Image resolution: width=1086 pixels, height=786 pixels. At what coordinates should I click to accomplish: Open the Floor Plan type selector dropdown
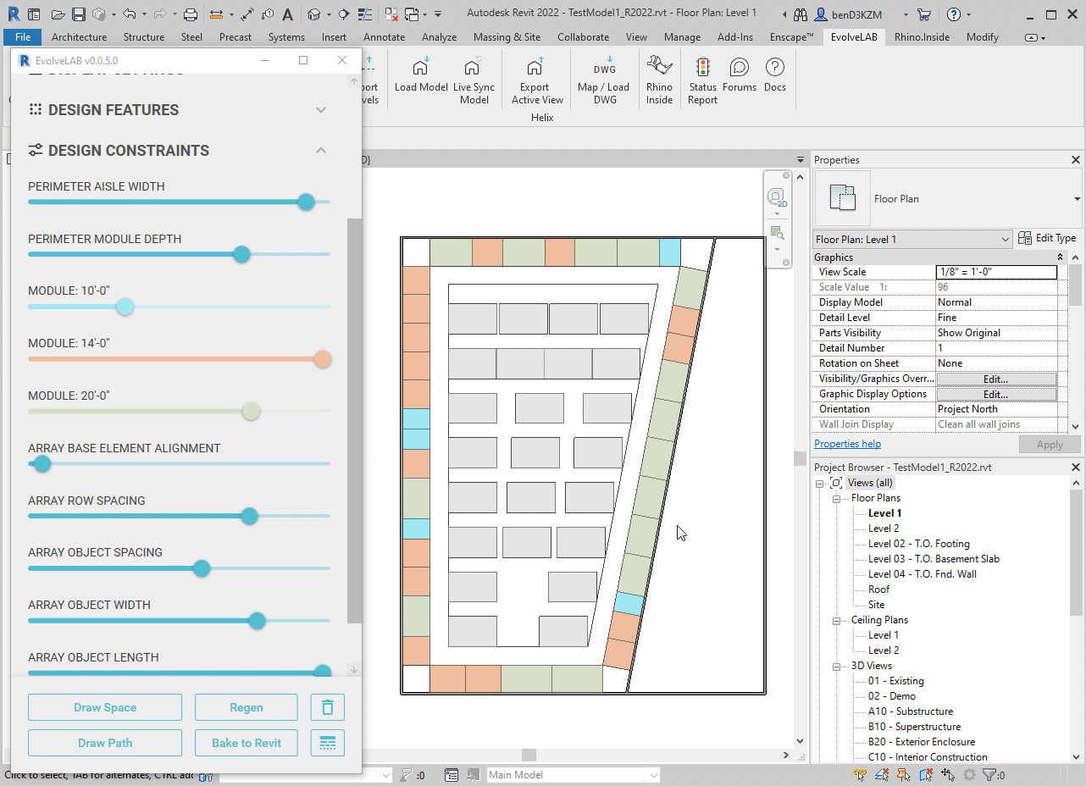[x=1077, y=199]
